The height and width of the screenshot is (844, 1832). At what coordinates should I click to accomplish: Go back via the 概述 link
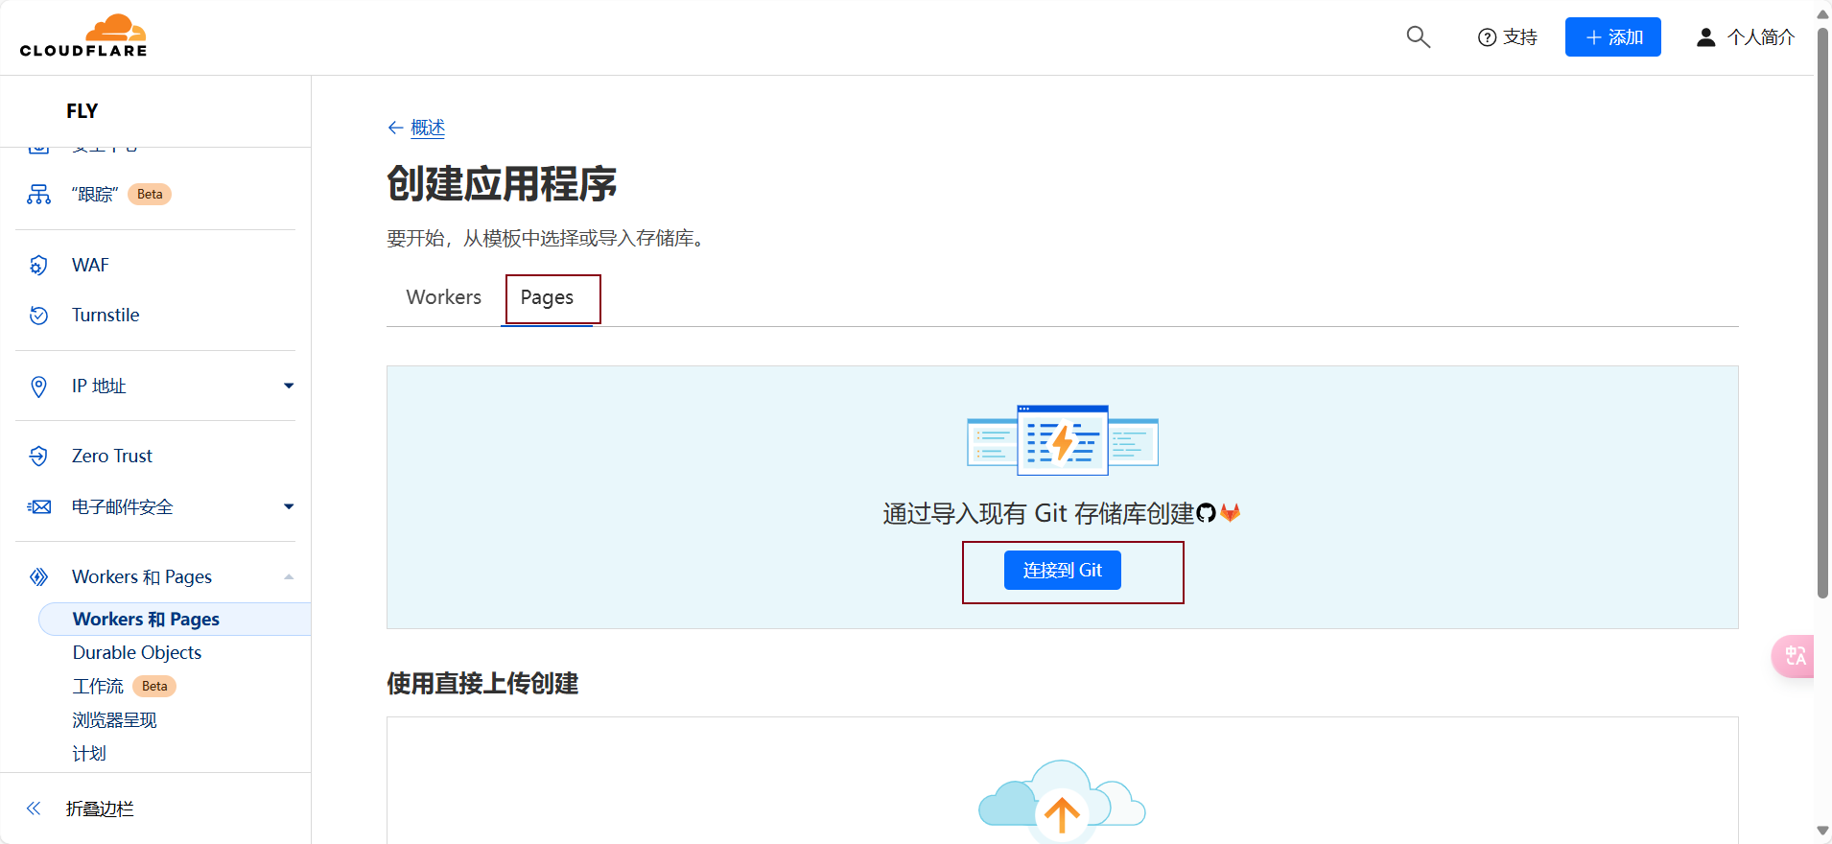click(428, 128)
